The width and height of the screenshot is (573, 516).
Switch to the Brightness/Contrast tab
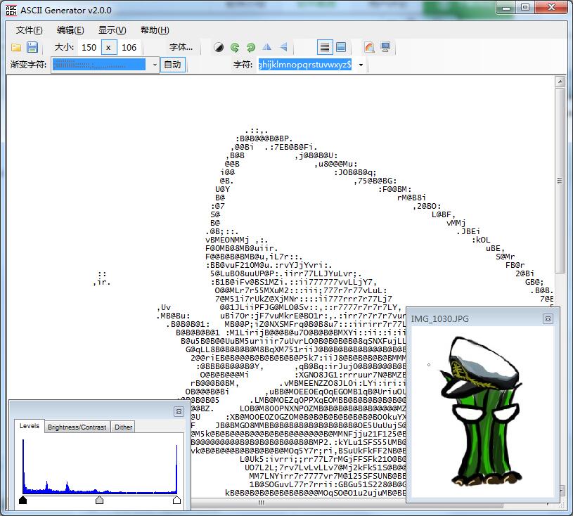(77, 427)
